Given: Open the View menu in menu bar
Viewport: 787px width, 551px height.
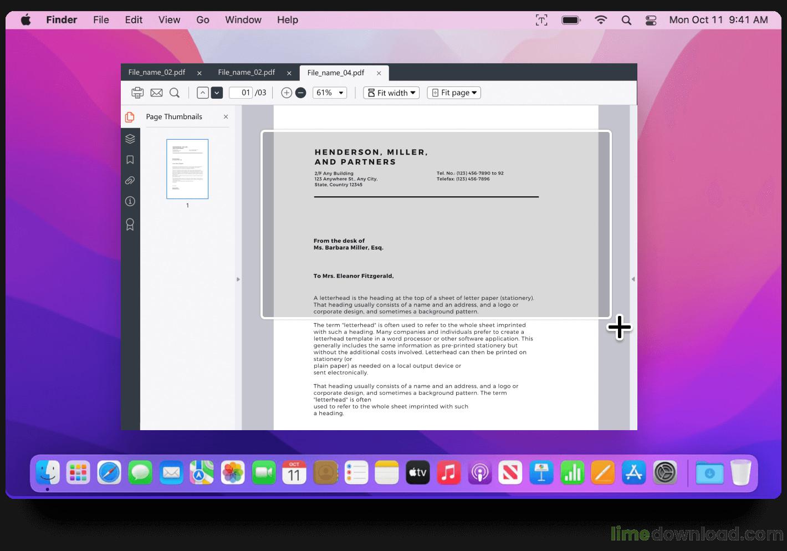Looking at the screenshot, I should tap(169, 20).
